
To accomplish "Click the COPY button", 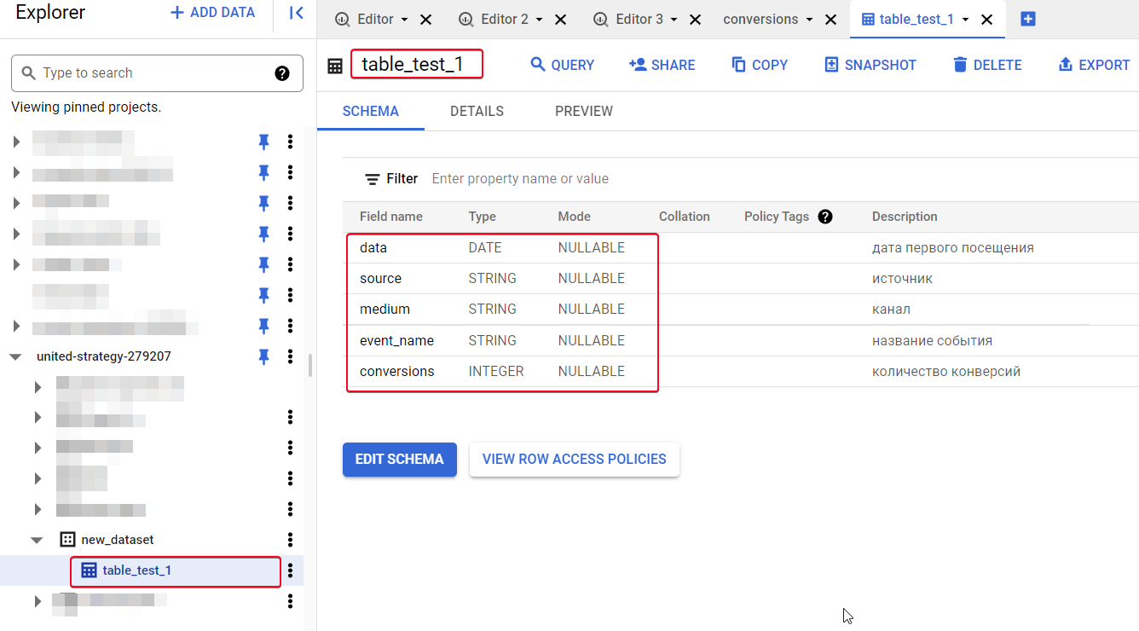I will (x=760, y=65).
